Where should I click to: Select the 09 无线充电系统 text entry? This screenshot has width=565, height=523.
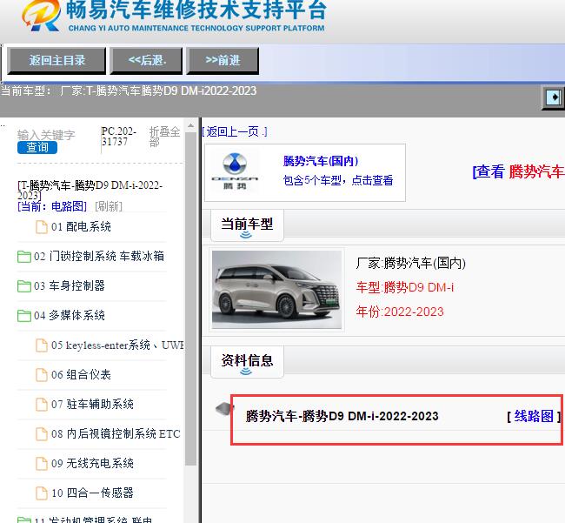tap(93, 464)
